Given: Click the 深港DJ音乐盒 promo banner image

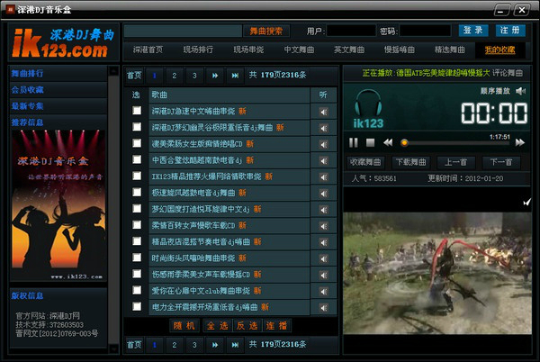Looking at the screenshot, I should pyautogui.click(x=58, y=205).
